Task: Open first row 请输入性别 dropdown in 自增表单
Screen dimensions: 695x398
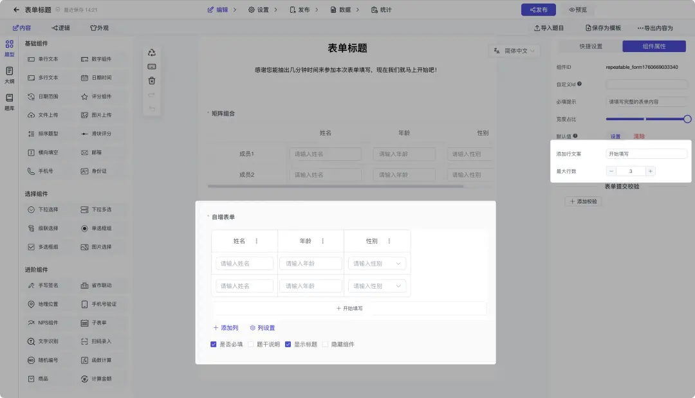Action: 376,264
